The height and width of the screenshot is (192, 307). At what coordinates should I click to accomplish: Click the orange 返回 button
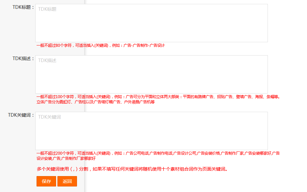pos(67,181)
